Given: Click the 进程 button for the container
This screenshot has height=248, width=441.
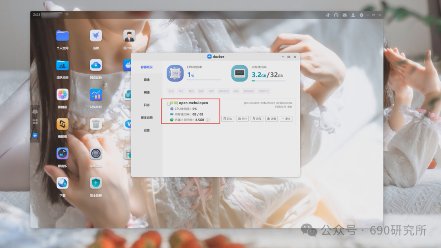Looking at the screenshot, I should (257, 119).
